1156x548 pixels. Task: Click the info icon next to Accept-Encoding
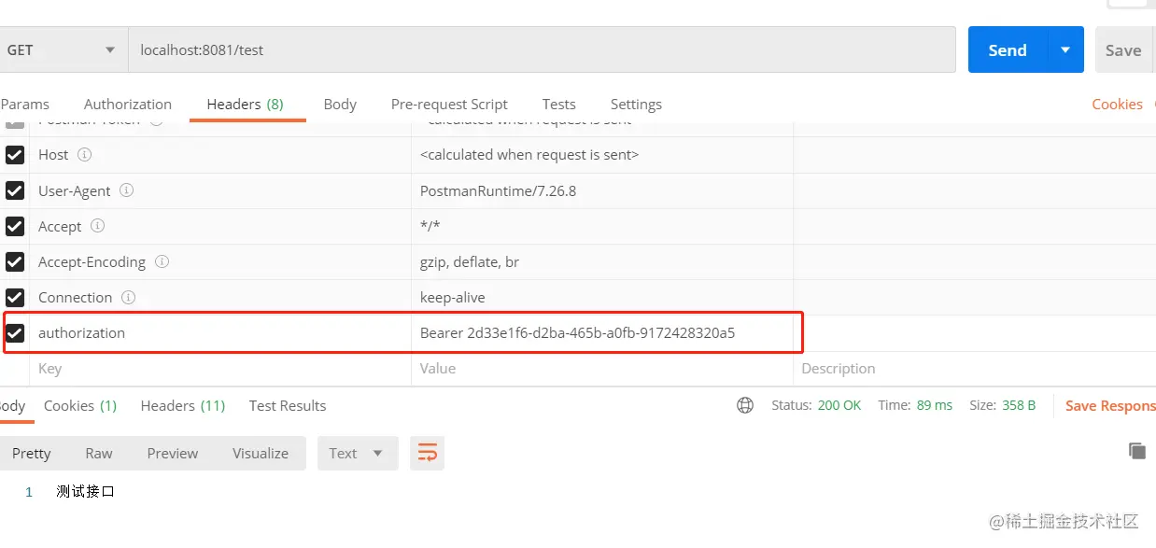click(162, 261)
